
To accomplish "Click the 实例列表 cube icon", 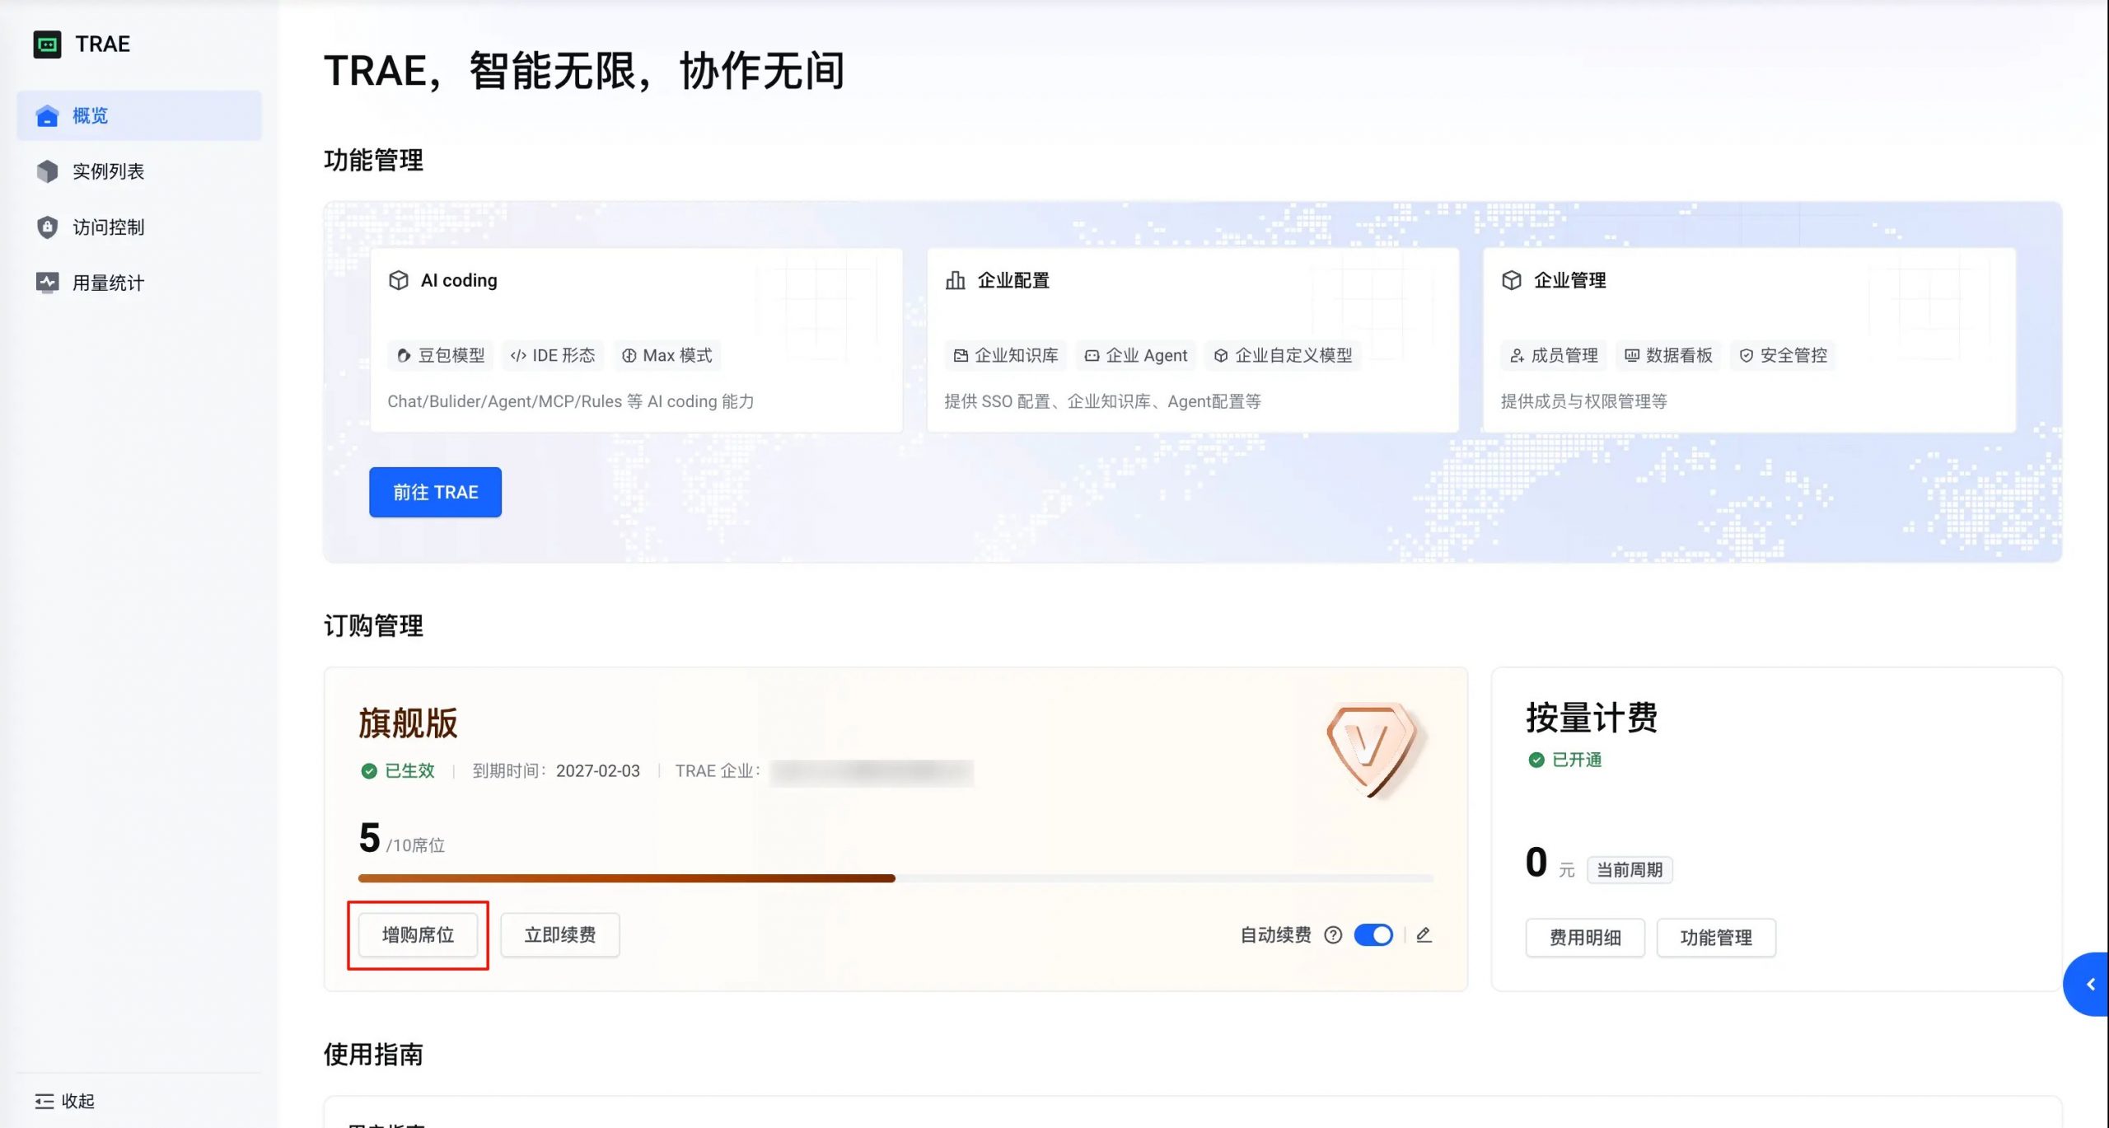I will (48, 171).
